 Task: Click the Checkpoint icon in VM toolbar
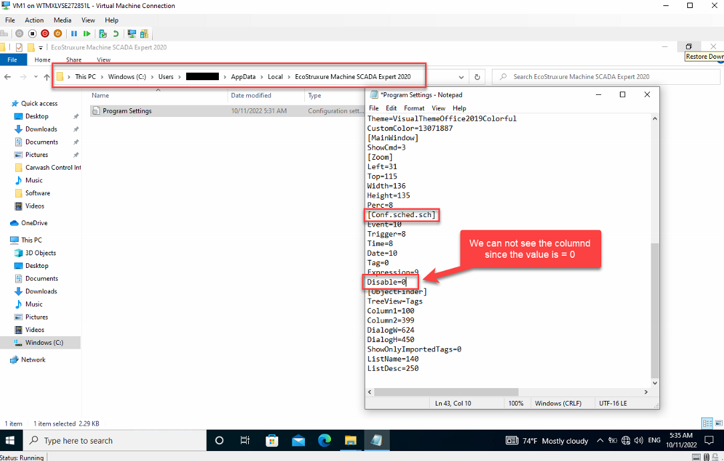pyautogui.click(x=103, y=34)
